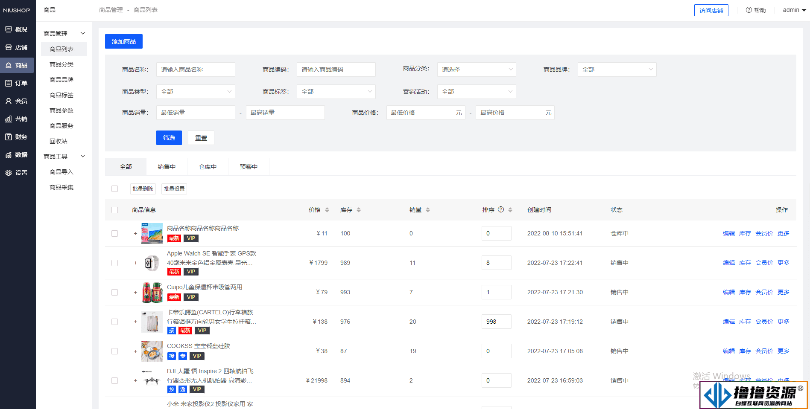Expand the Cuipo儿童保温杯 row plus icon
The image size is (810, 409).
[x=135, y=292]
